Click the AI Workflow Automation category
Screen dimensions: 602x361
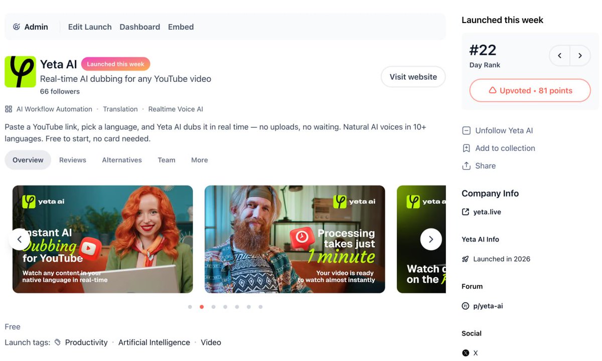pyautogui.click(x=54, y=109)
